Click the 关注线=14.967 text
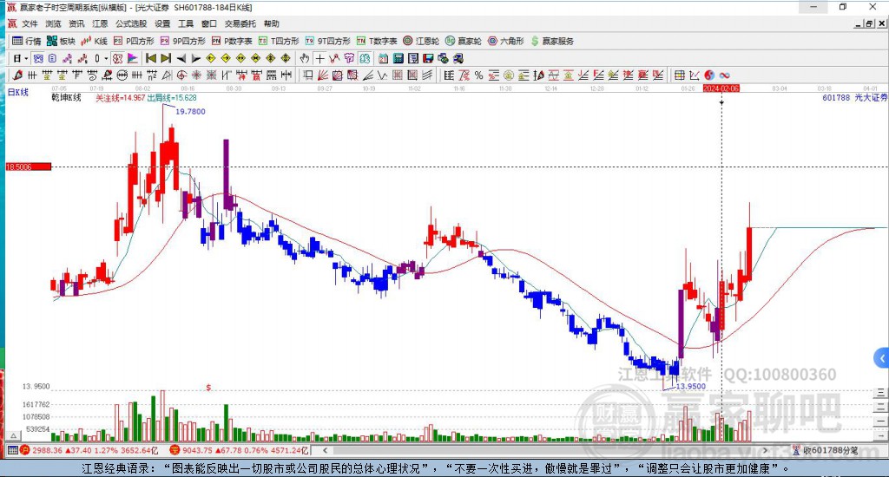This screenshot has height=477, width=889. (120, 97)
